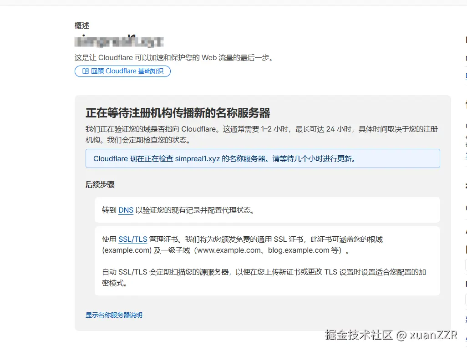The height and width of the screenshot is (351, 467).
Task: Click the 后续步骤 heading
Action: (100, 184)
